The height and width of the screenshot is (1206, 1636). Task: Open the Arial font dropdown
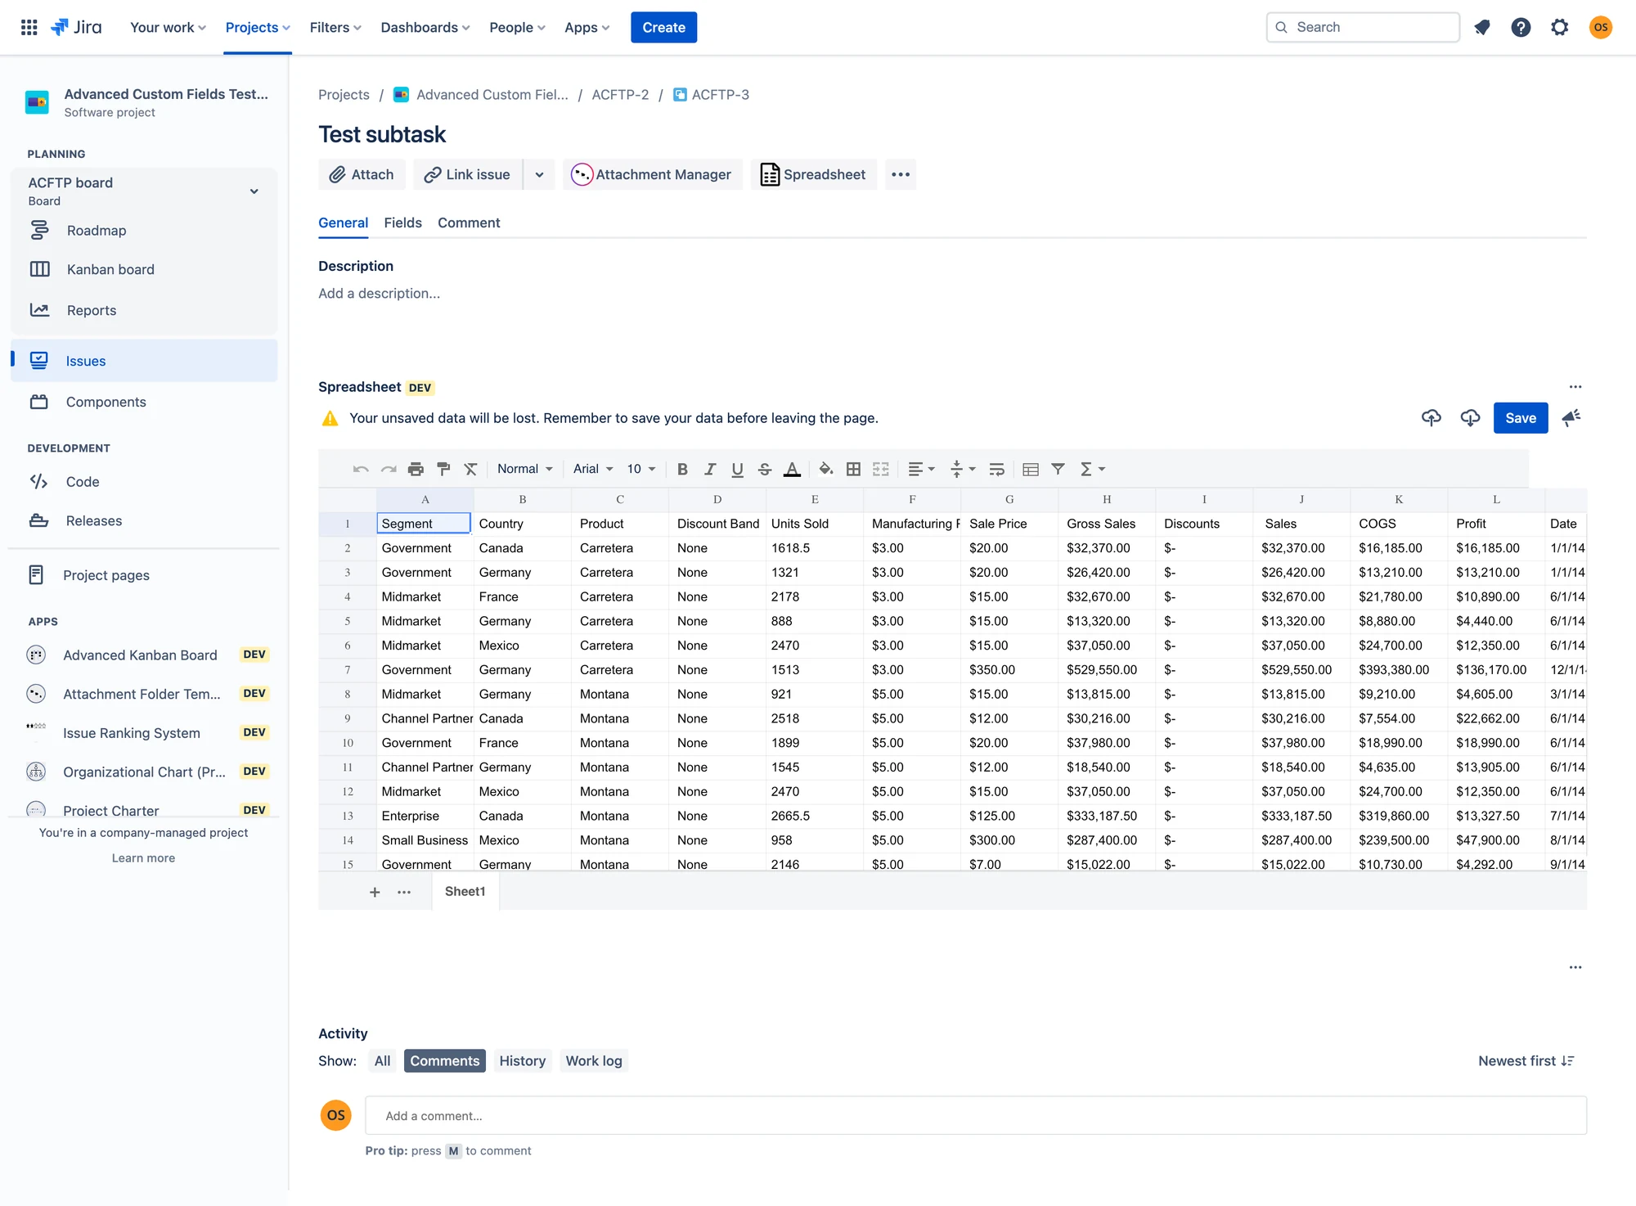coord(593,469)
